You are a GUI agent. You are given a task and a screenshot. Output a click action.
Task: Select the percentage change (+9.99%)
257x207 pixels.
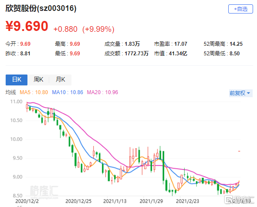coord(98,29)
